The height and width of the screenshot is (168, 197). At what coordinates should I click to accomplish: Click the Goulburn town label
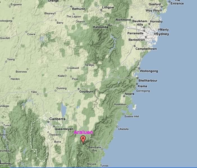86,92
